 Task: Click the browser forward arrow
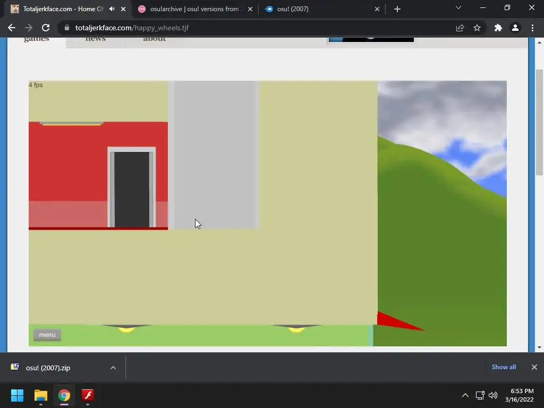[x=29, y=28]
